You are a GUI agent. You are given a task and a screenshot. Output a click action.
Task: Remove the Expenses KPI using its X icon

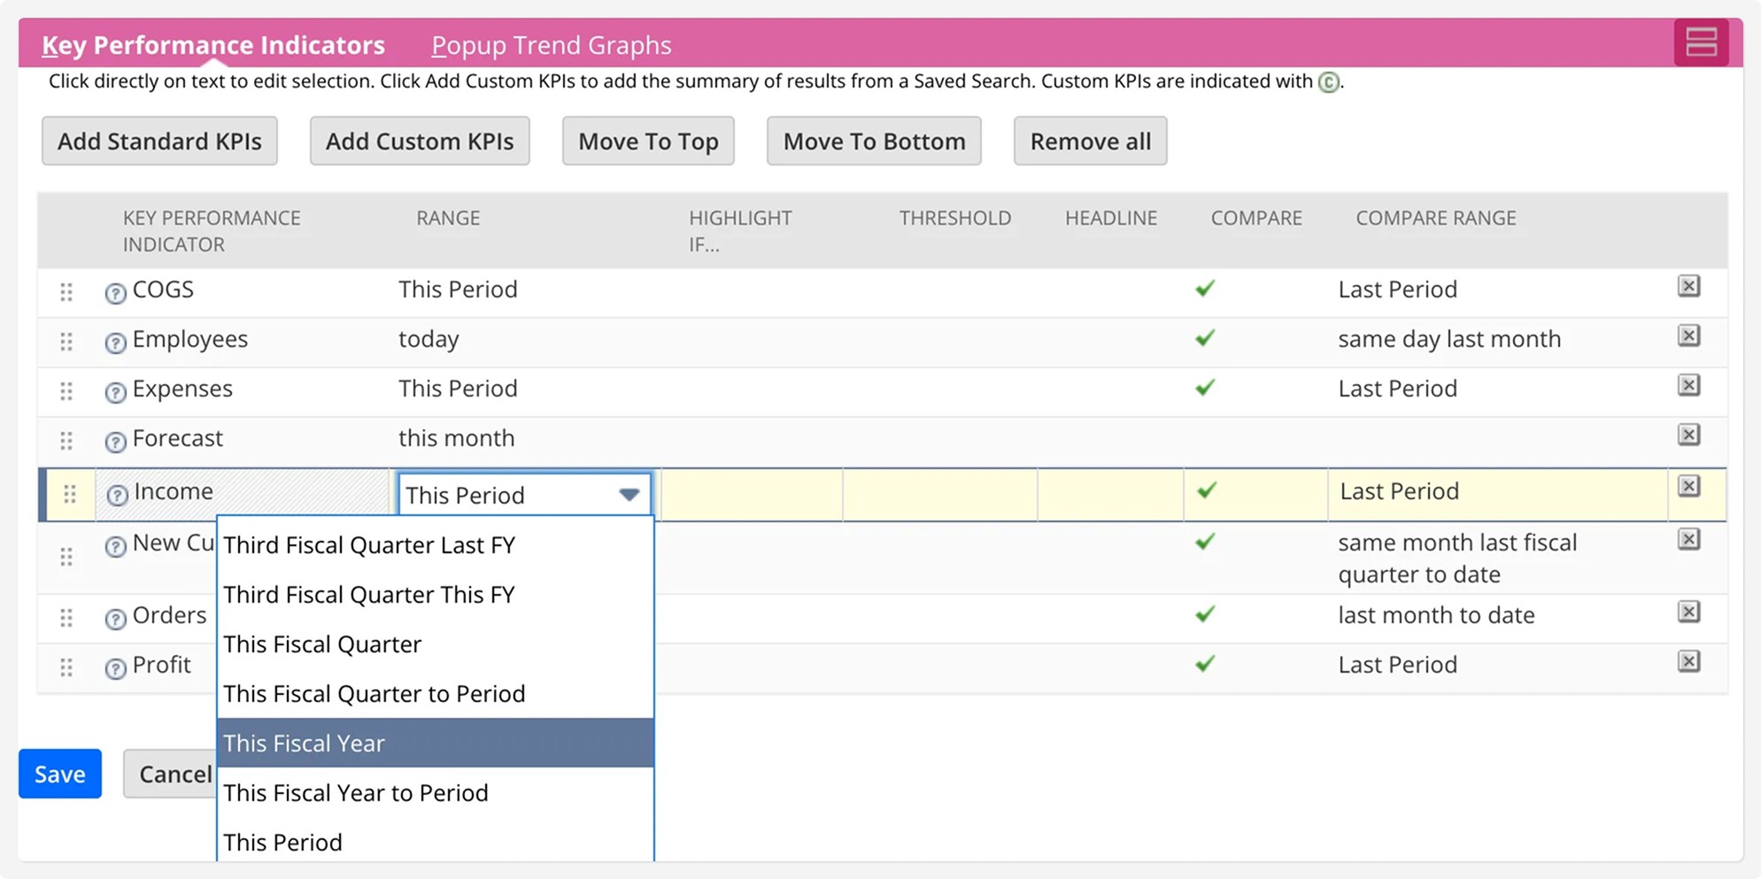[1690, 386]
